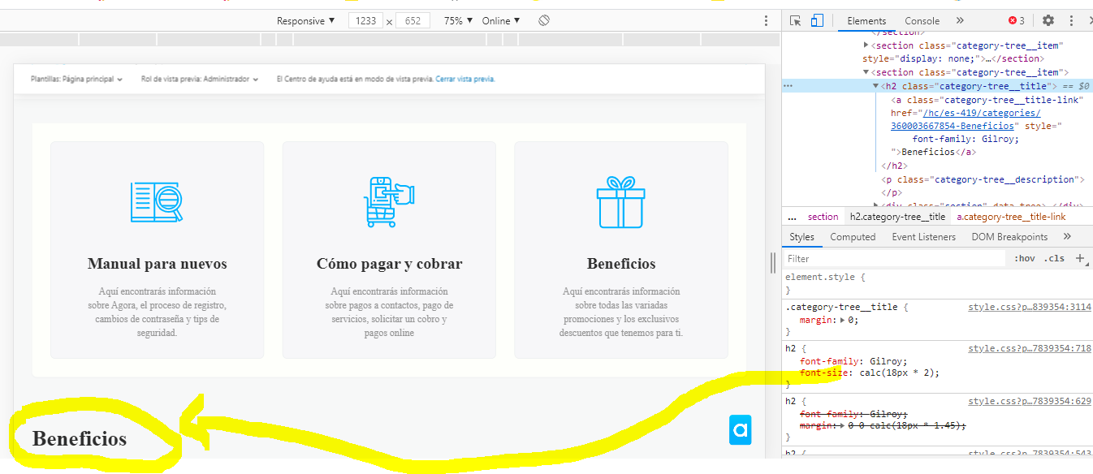Open the device toolbar three-dot menu
This screenshot has width=1093, height=474.
point(766,21)
